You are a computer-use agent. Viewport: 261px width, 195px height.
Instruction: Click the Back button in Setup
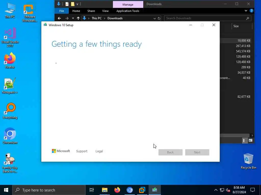coord(171,152)
